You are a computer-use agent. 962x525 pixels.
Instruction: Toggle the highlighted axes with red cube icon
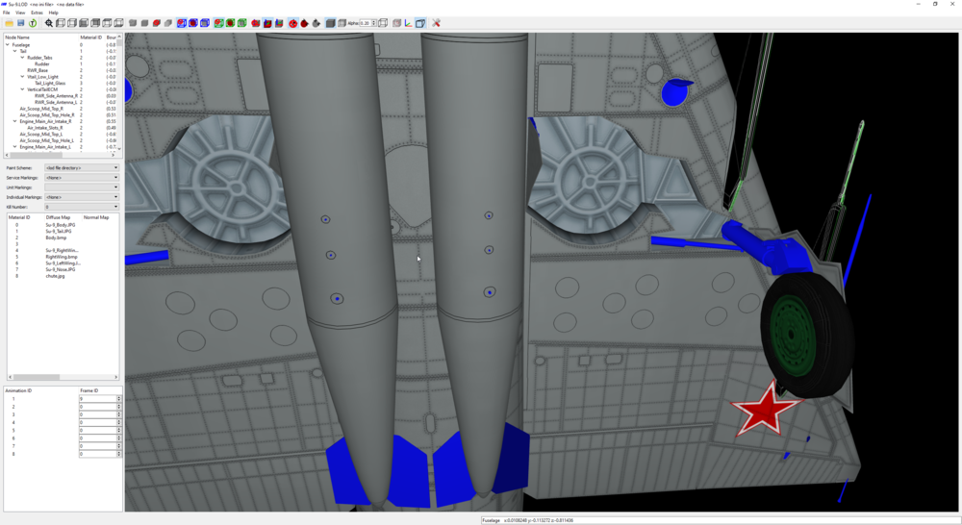point(267,23)
